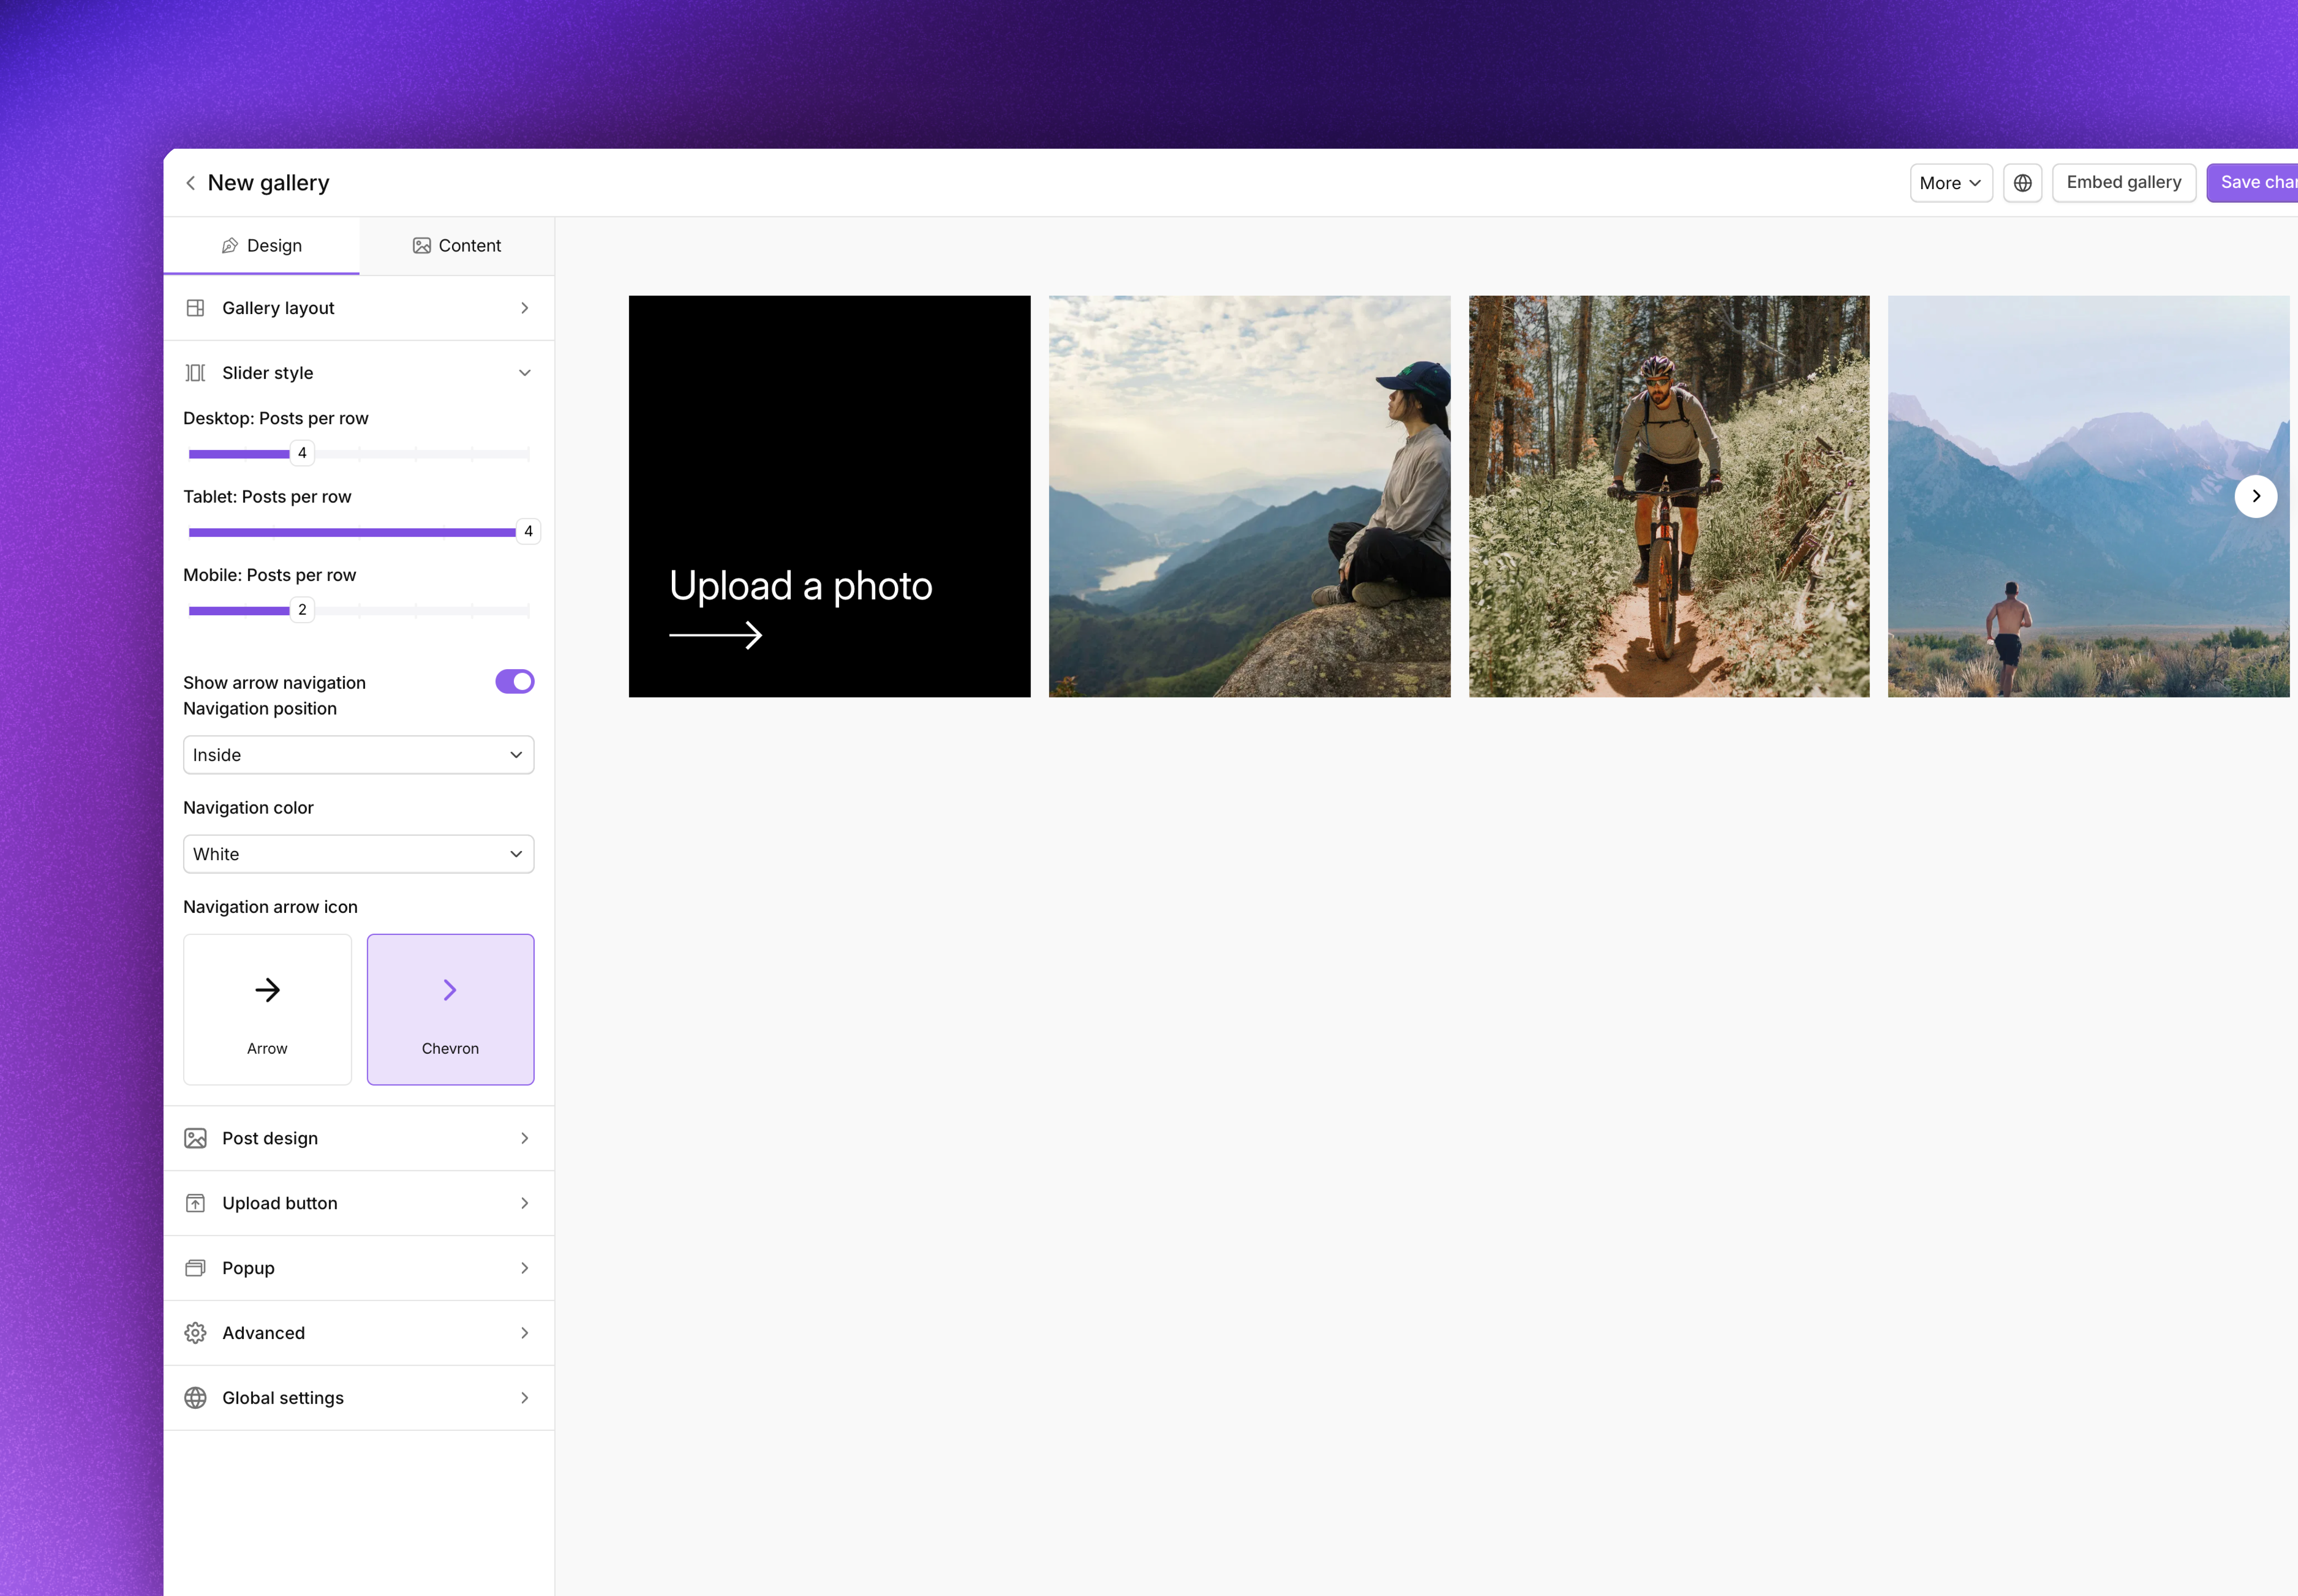Click the Embed gallery button
Screen dimensions: 2298x1596
pyautogui.click(x=2122, y=182)
